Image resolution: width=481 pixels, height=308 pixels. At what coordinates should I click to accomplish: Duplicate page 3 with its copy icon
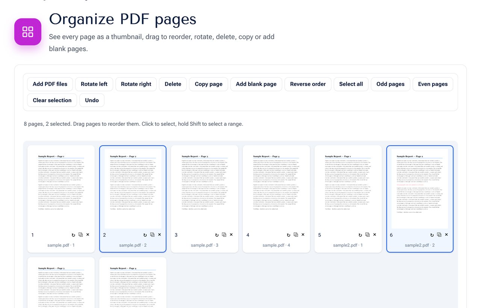pyautogui.click(x=224, y=235)
